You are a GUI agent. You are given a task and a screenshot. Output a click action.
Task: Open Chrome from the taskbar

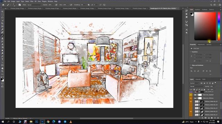click(48, 122)
